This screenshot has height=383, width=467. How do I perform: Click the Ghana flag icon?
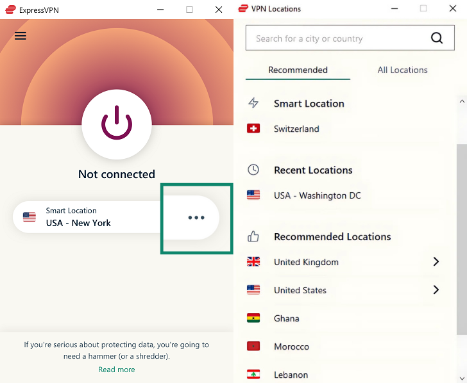click(x=253, y=318)
